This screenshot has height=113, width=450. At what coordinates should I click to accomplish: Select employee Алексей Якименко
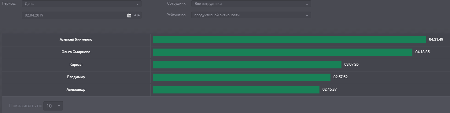(x=76, y=39)
